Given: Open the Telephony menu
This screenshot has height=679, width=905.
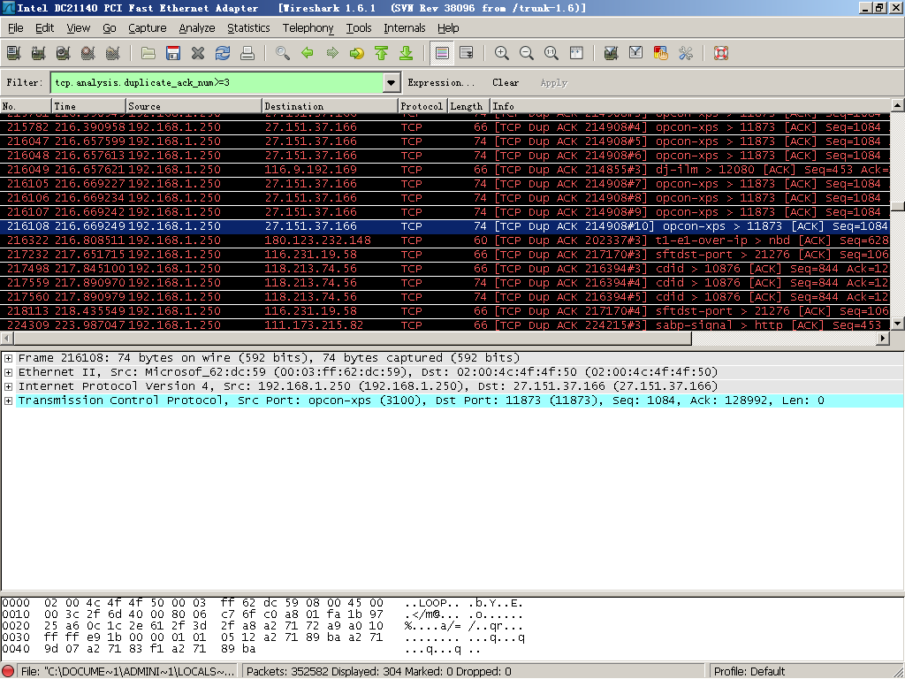Looking at the screenshot, I should [308, 27].
